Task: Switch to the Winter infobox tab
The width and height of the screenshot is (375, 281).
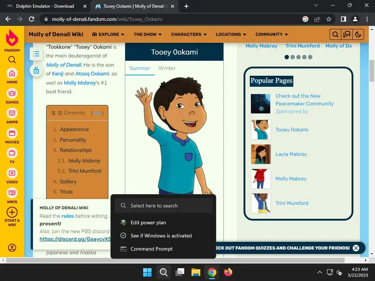Action: coord(167,68)
